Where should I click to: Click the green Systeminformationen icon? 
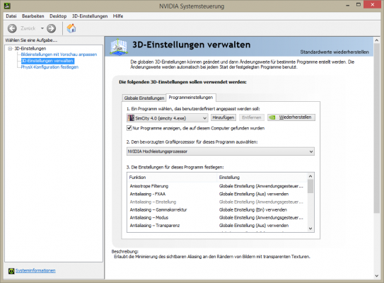(11, 271)
